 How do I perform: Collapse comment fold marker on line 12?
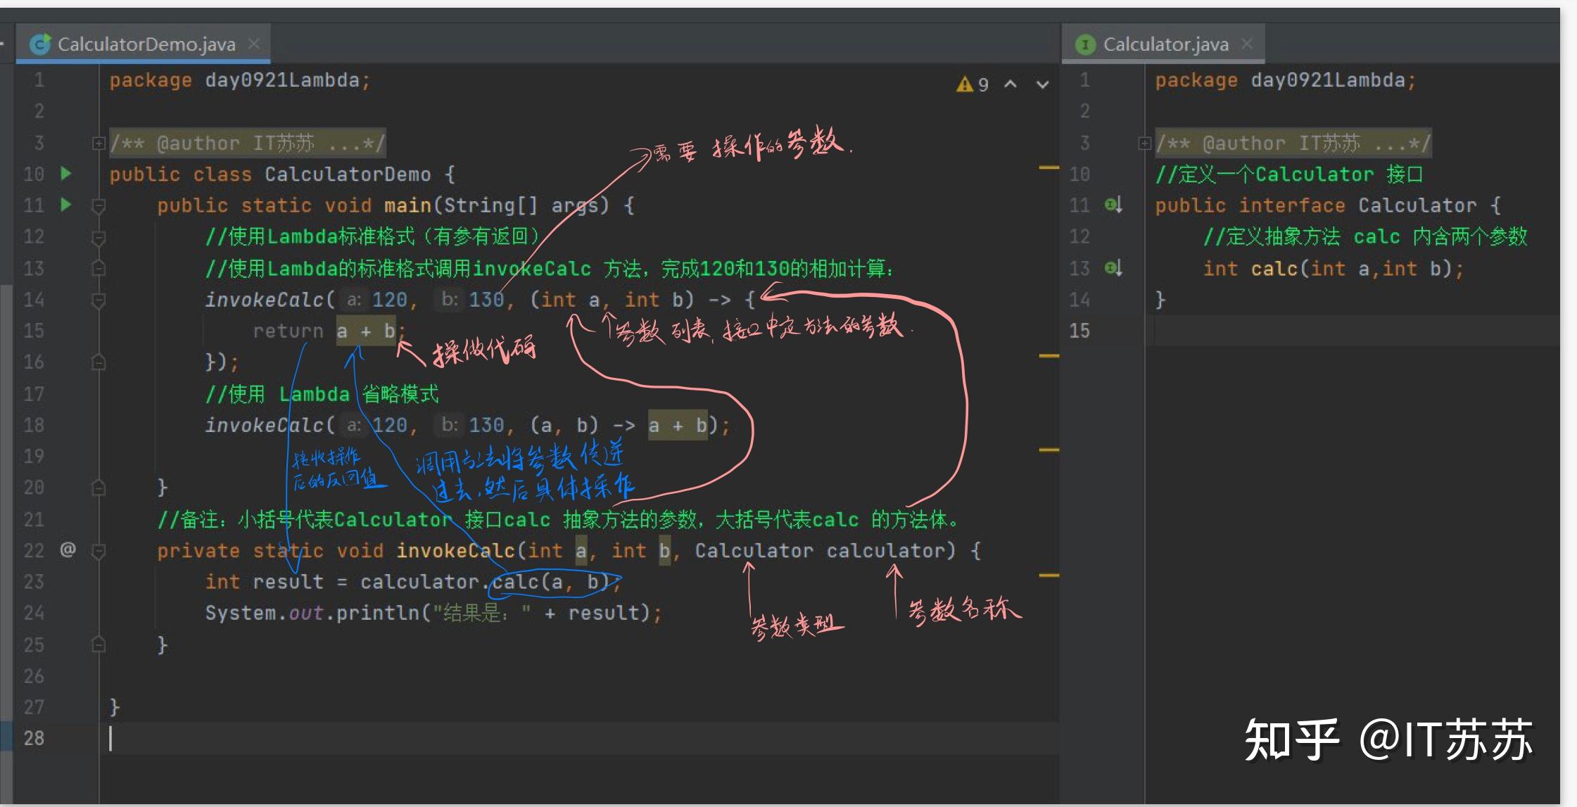(x=99, y=237)
